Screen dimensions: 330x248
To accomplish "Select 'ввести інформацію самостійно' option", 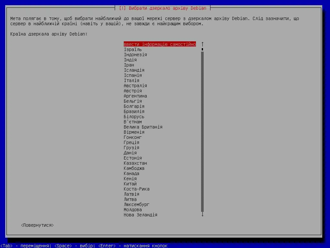I will pyautogui.click(x=160, y=44).
